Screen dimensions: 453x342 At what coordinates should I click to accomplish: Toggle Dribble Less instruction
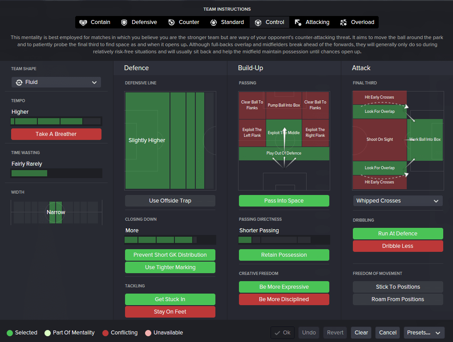(x=398, y=246)
